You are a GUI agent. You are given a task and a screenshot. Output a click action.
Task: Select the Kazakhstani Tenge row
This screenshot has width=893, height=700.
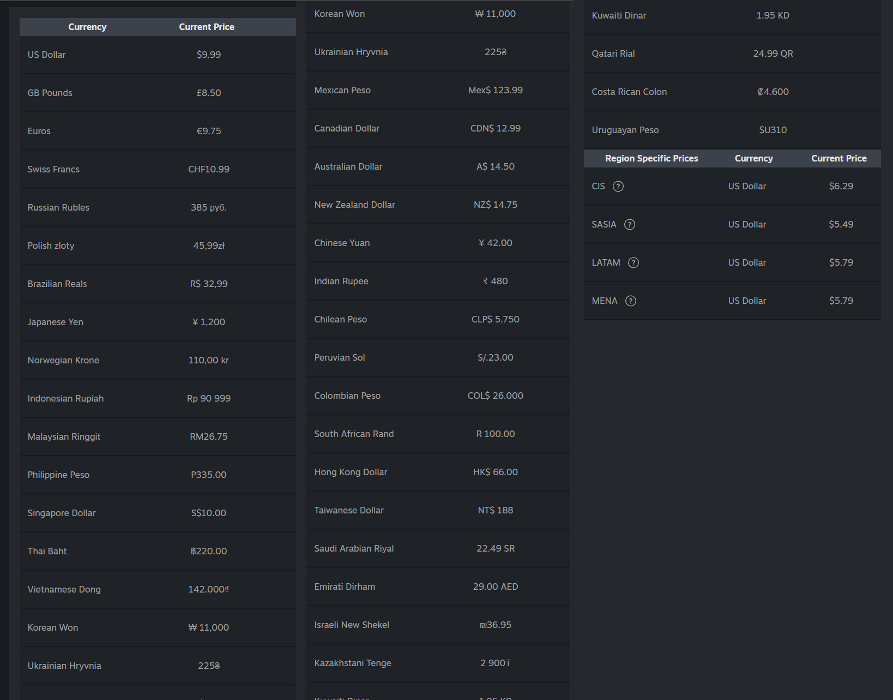click(x=438, y=663)
